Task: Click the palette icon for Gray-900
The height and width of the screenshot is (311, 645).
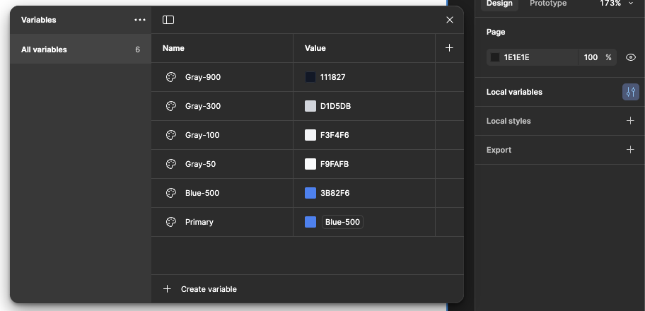Action: (x=171, y=77)
